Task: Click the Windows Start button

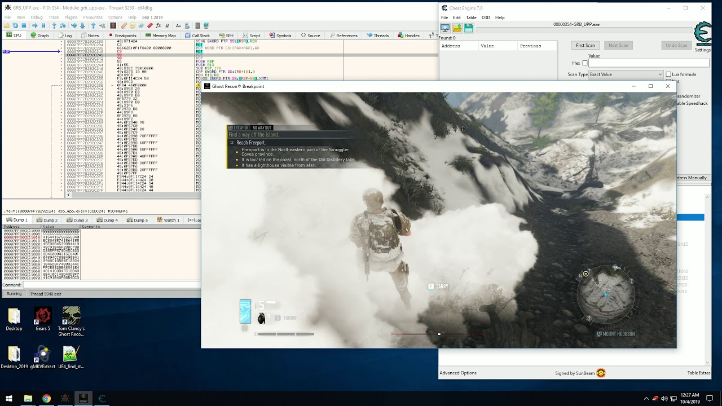Action: 9,399
